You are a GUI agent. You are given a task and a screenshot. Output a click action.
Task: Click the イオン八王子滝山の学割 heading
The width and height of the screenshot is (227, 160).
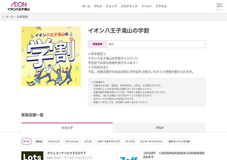(x=119, y=30)
